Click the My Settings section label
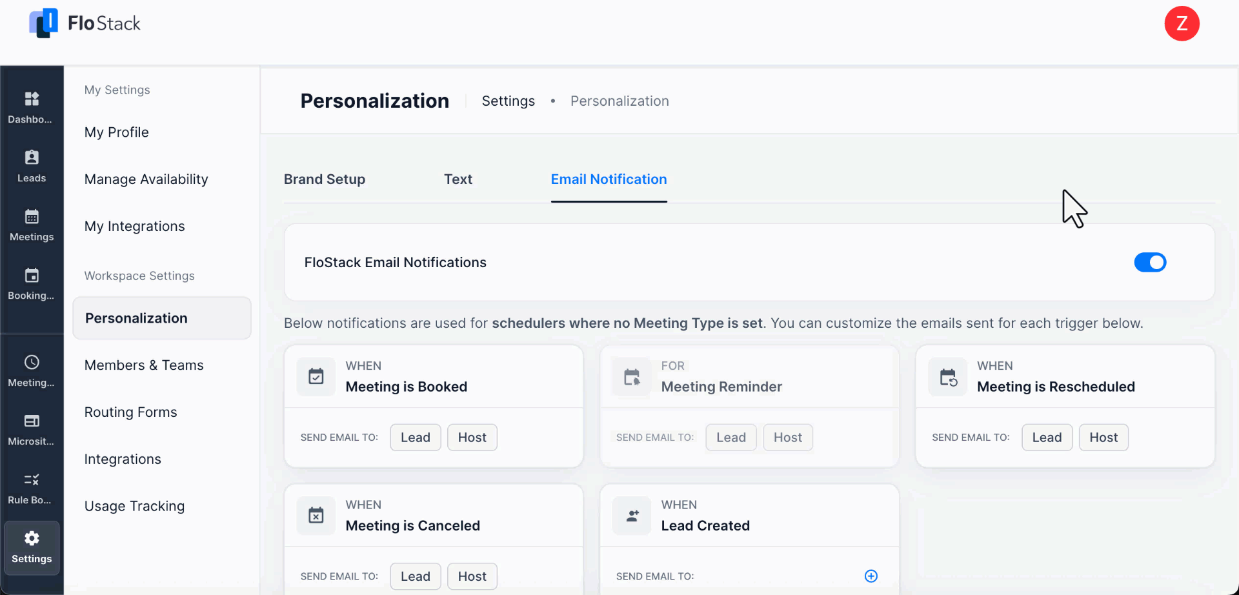The image size is (1239, 595). coord(117,90)
